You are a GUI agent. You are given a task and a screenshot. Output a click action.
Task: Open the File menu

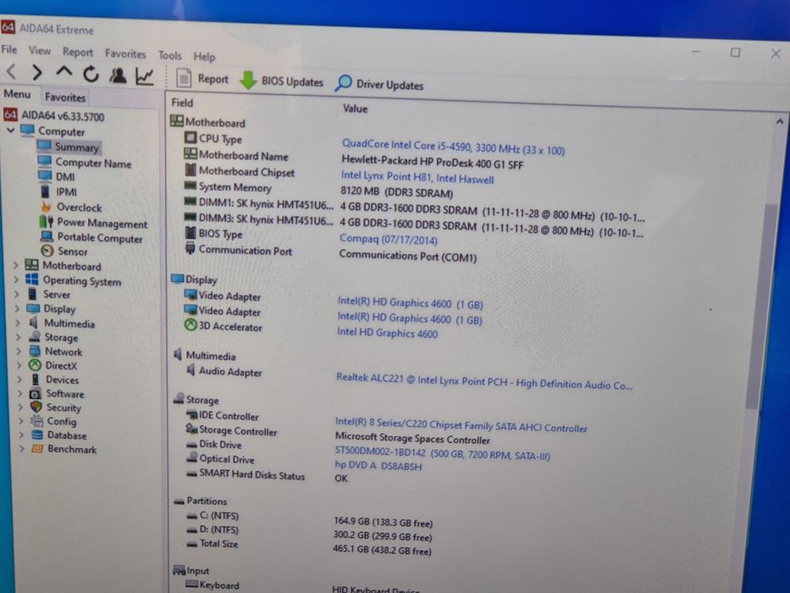click(x=9, y=49)
